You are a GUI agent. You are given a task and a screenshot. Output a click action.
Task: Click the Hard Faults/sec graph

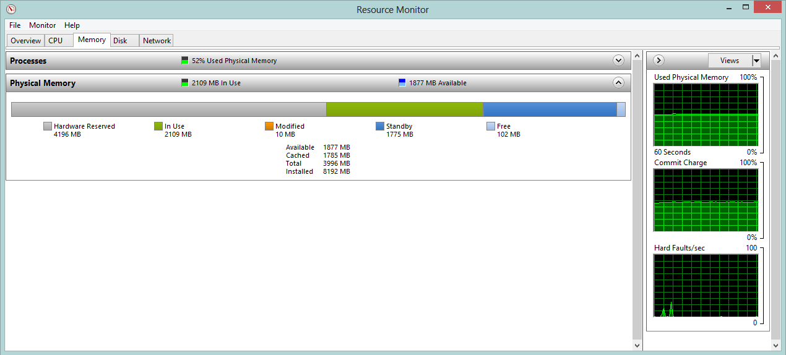tap(706, 286)
